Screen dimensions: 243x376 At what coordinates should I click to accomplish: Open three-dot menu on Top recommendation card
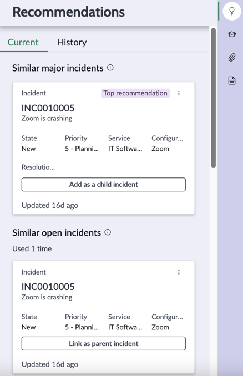179,93
